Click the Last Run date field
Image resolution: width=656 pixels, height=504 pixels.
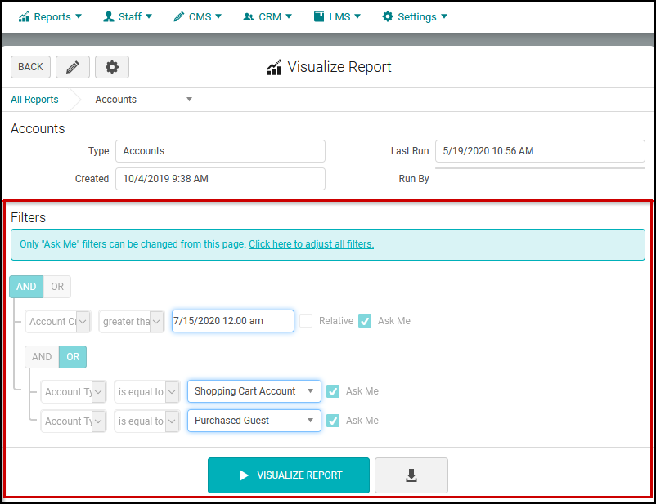coord(540,151)
